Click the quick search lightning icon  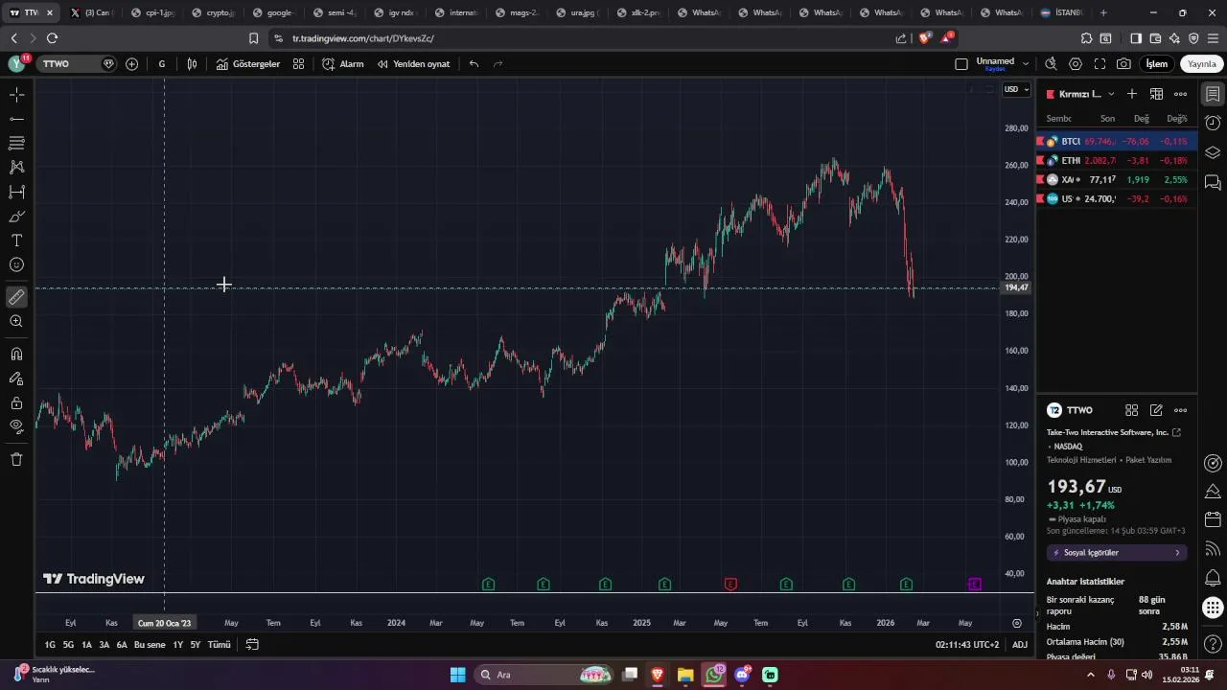click(1051, 64)
